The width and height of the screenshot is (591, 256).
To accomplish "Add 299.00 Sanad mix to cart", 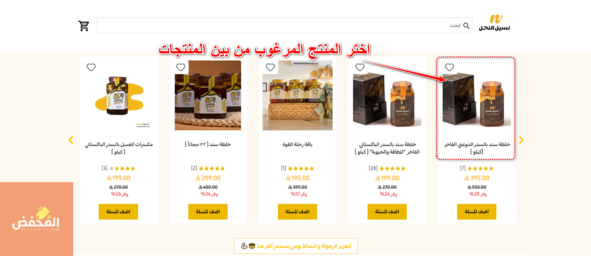I will click(x=208, y=212).
